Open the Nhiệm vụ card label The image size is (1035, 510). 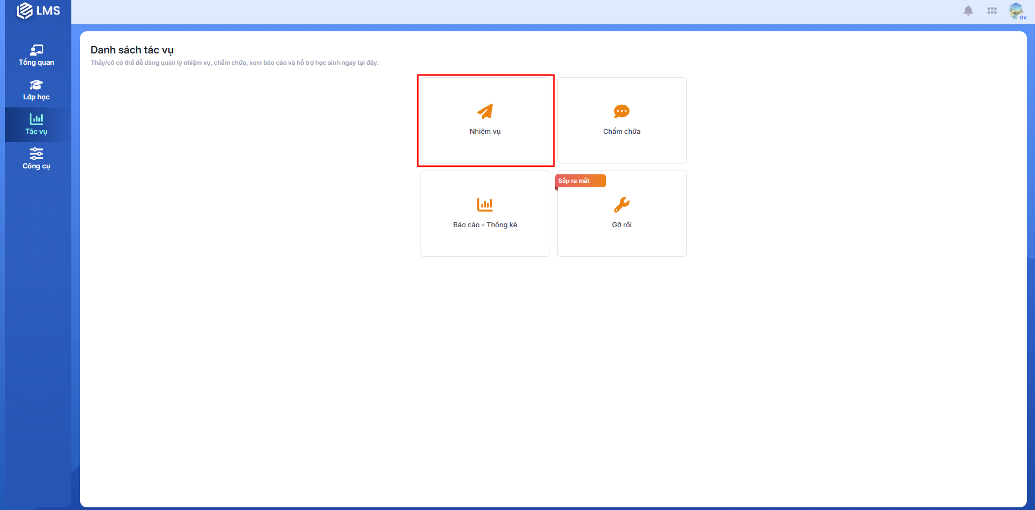click(485, 132)
